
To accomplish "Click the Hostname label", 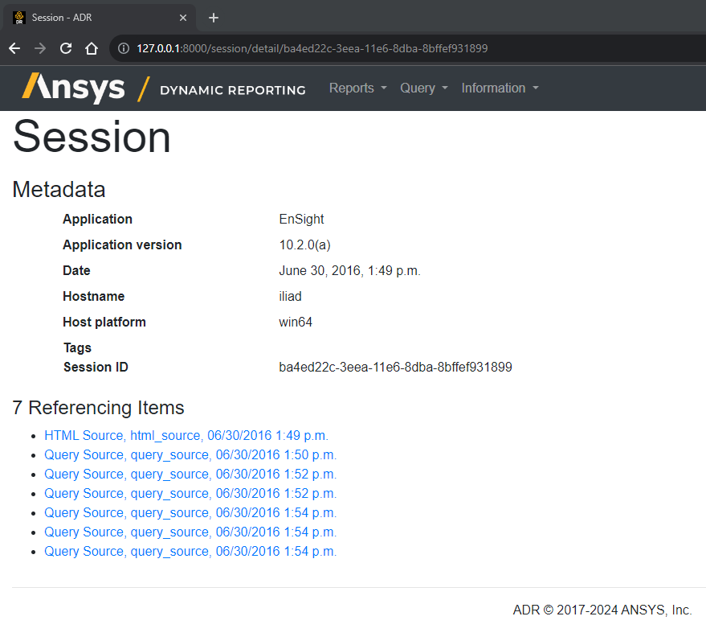I will click(94, 296).
